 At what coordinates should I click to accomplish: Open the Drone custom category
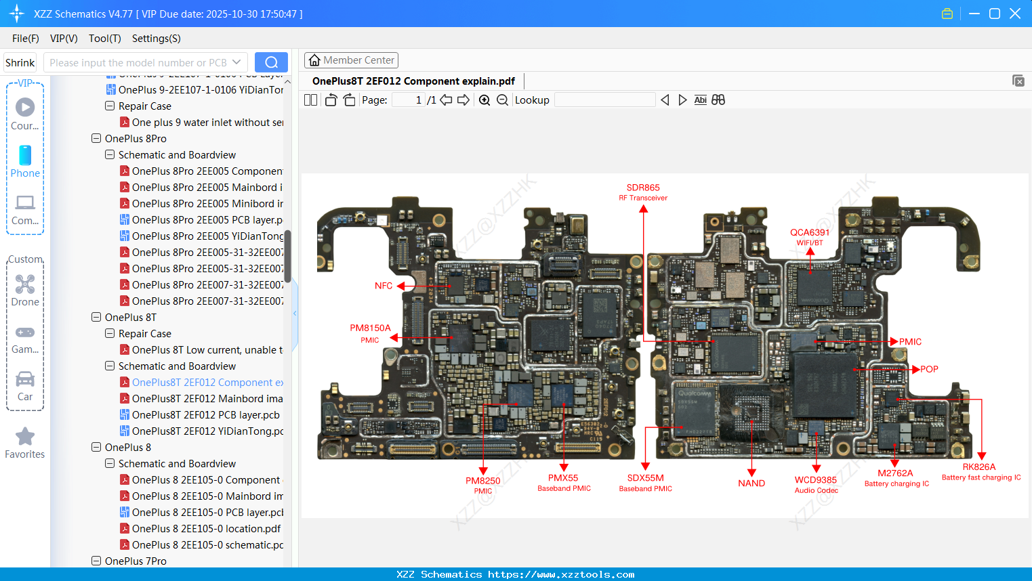(25, 290)
